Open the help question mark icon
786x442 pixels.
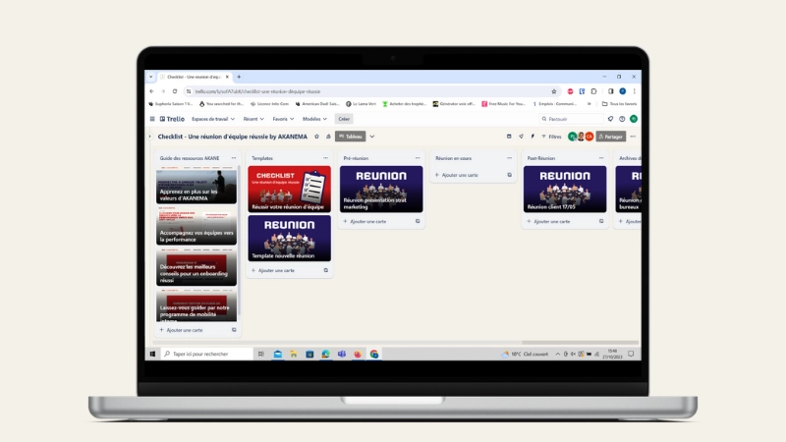622,119
